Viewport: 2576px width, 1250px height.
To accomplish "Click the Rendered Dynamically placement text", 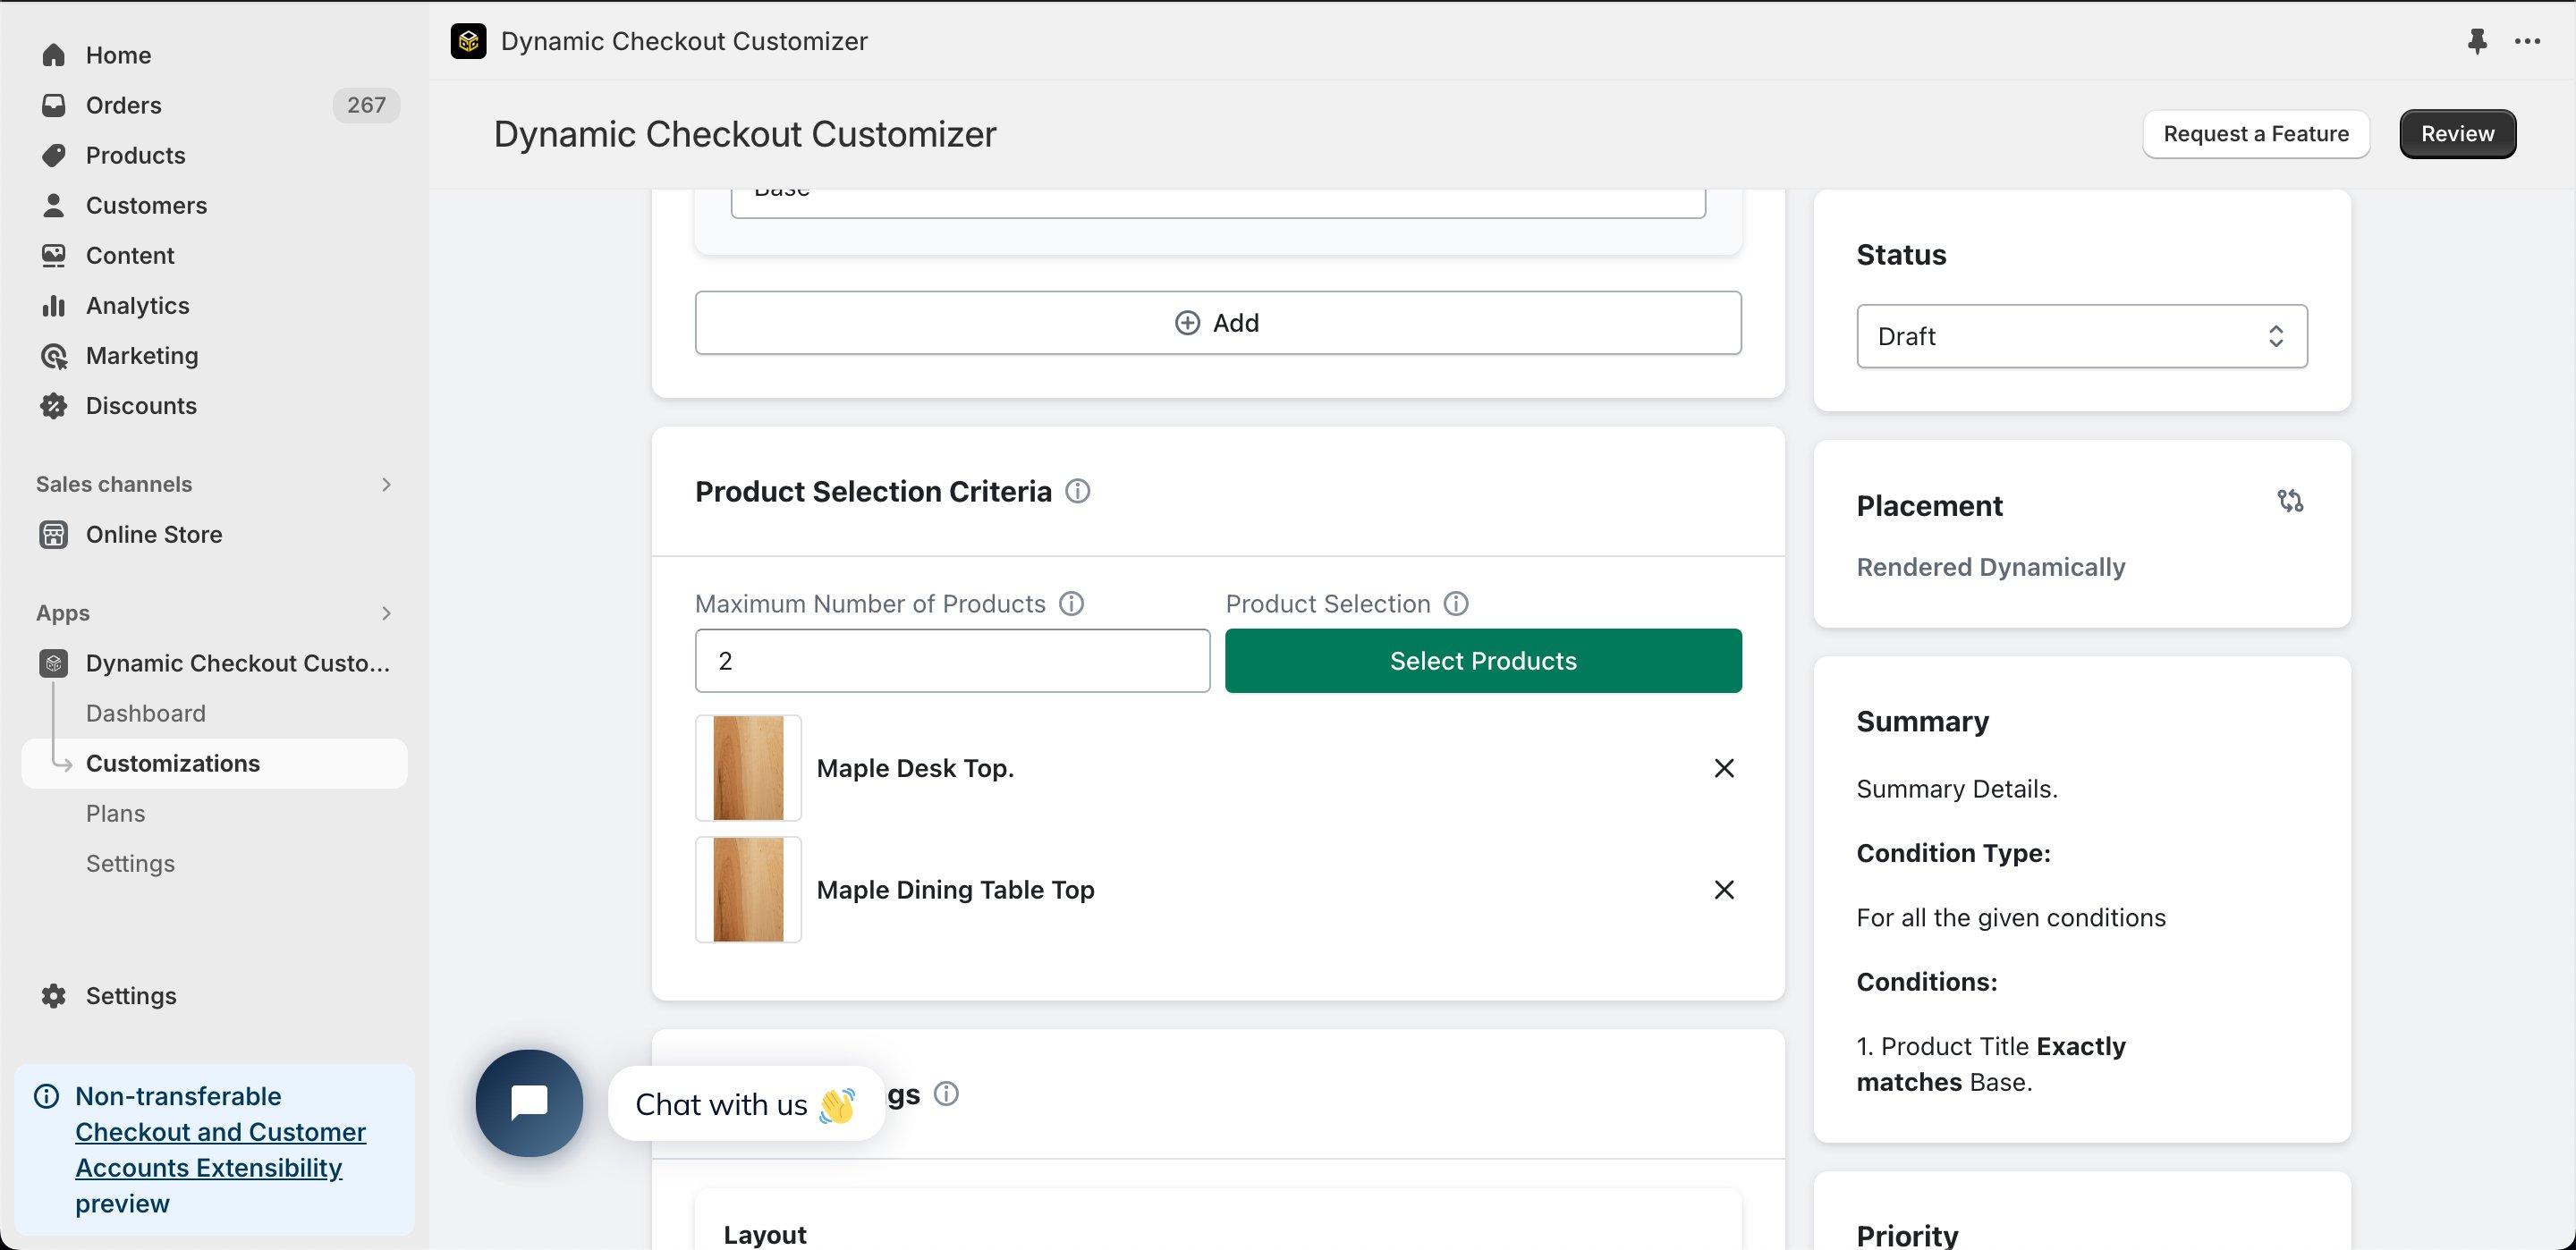I will [1991, 566].
